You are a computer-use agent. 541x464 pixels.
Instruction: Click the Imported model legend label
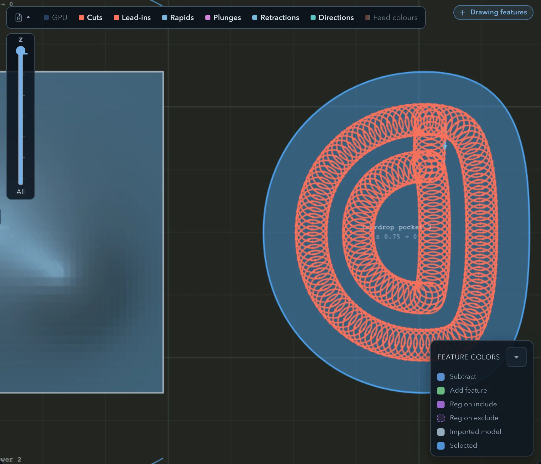(x=475, y=432)
